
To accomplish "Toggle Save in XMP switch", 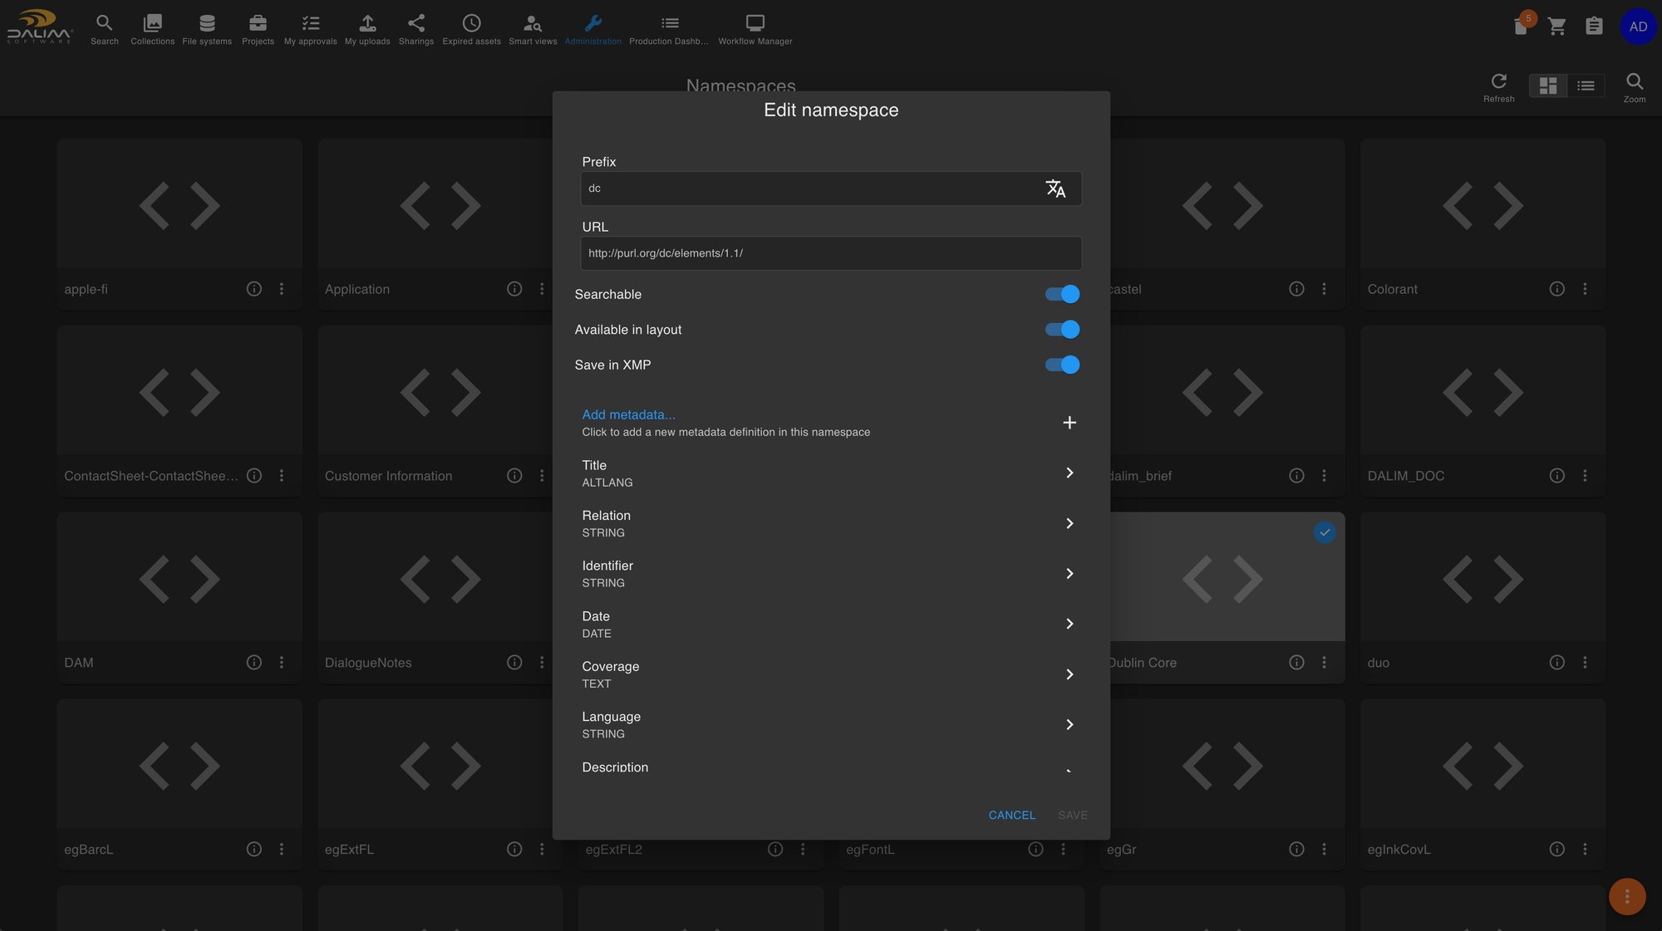I will (x=1062, y=365).
